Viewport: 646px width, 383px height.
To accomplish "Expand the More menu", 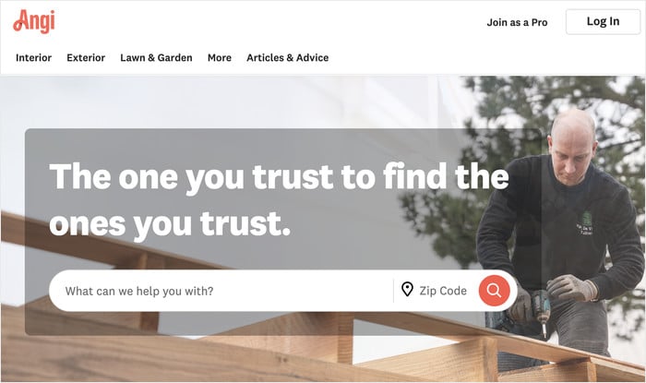I will (220, 57).
